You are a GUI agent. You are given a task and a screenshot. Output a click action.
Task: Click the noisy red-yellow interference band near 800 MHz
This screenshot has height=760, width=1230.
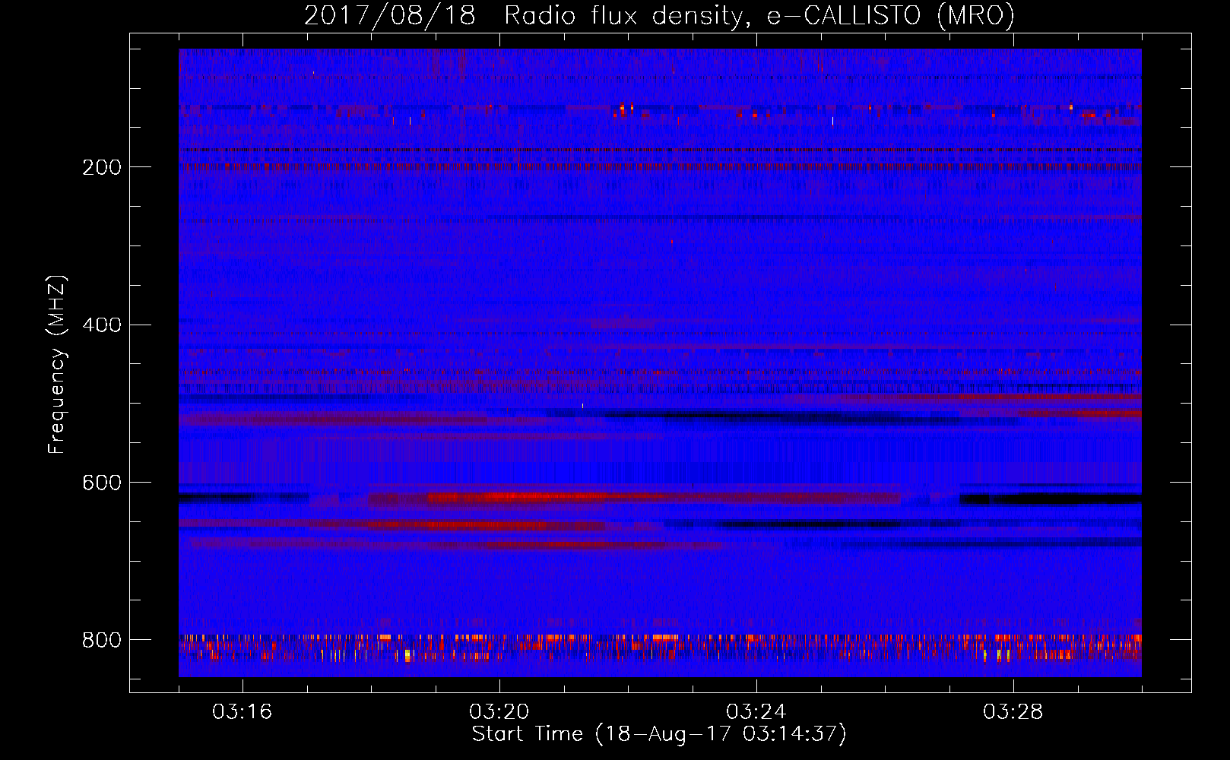(660, 648)
